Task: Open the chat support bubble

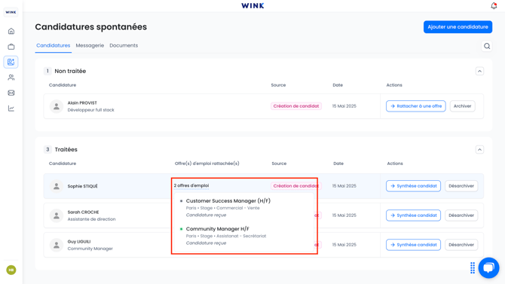Action: pyautogui.click(x=488, y=267)
